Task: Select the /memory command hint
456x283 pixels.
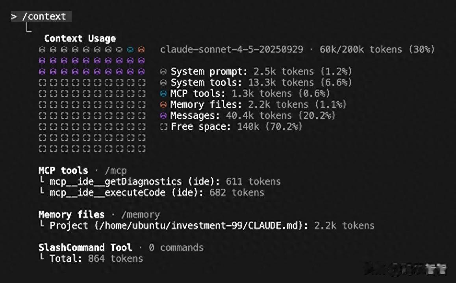Action: pyautogui.click(x=140, y=215)
